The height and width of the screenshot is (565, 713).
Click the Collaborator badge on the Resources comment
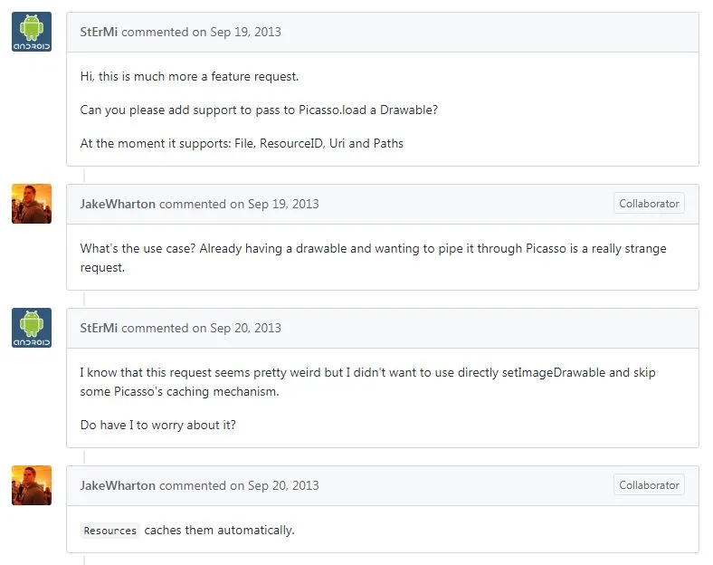(649, 485)
